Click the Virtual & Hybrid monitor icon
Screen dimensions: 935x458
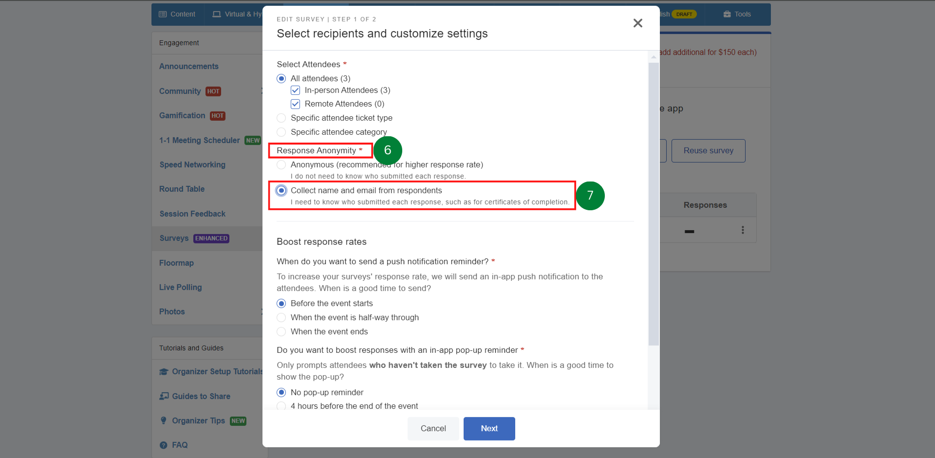(x=217, y=14)
